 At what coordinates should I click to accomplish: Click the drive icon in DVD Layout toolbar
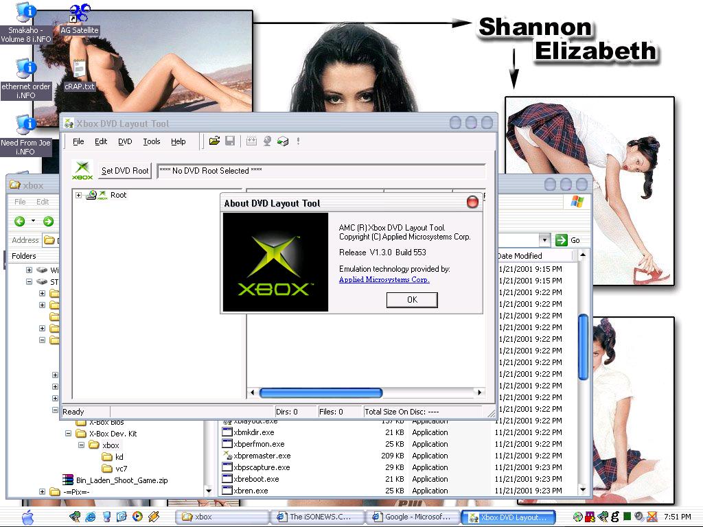point(283,141)
